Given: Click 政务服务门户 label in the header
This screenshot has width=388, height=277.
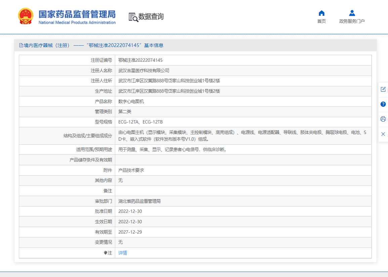Looking at the screenshot, I should [x=352, y=21].
